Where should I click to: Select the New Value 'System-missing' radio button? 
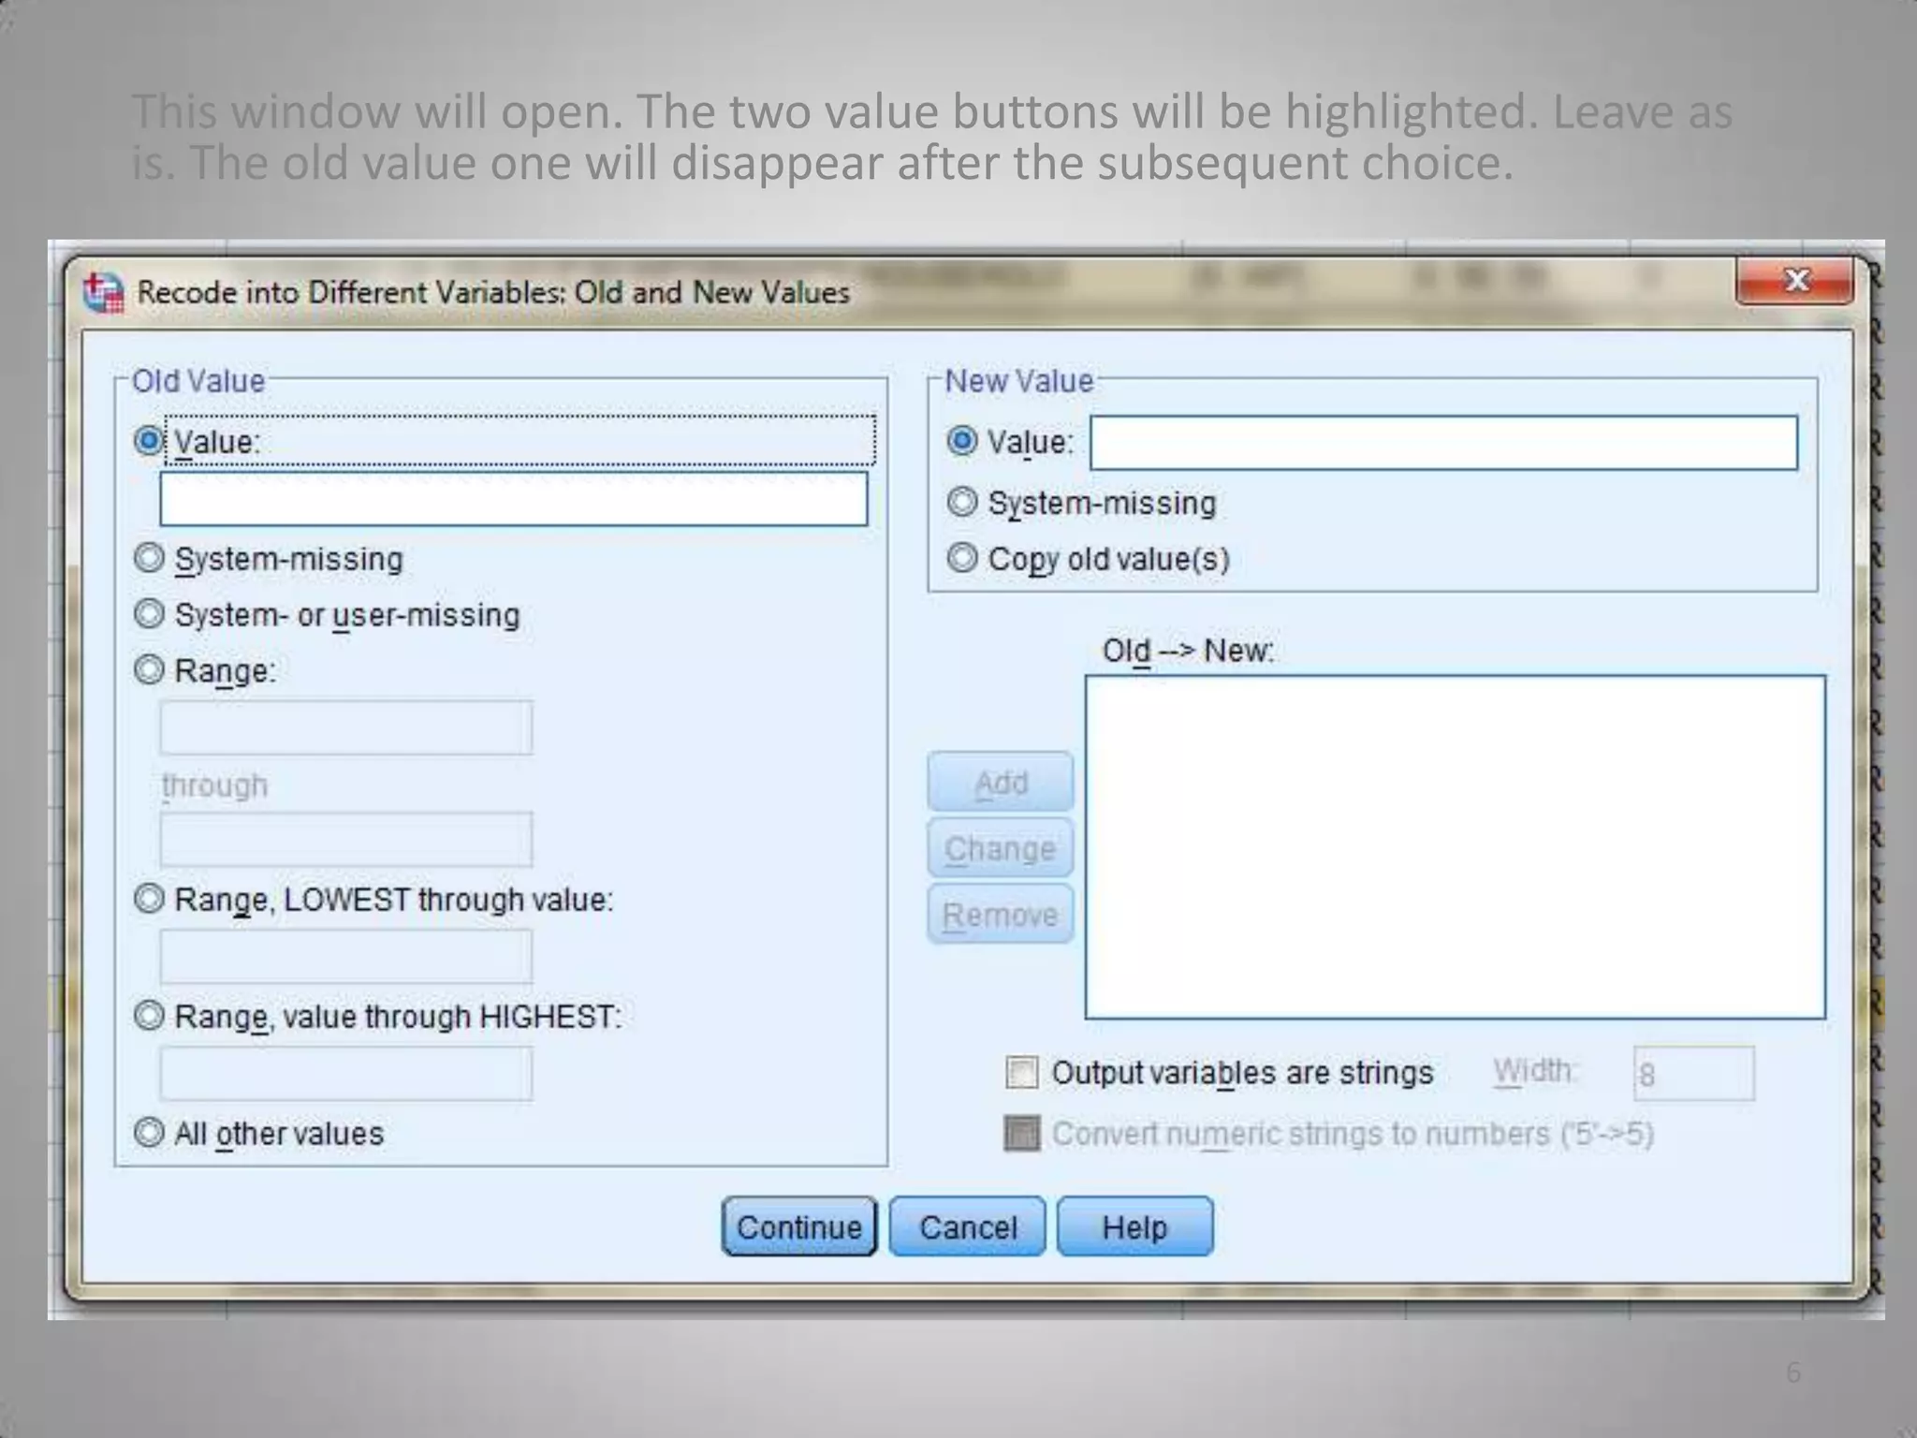point(962,503)
